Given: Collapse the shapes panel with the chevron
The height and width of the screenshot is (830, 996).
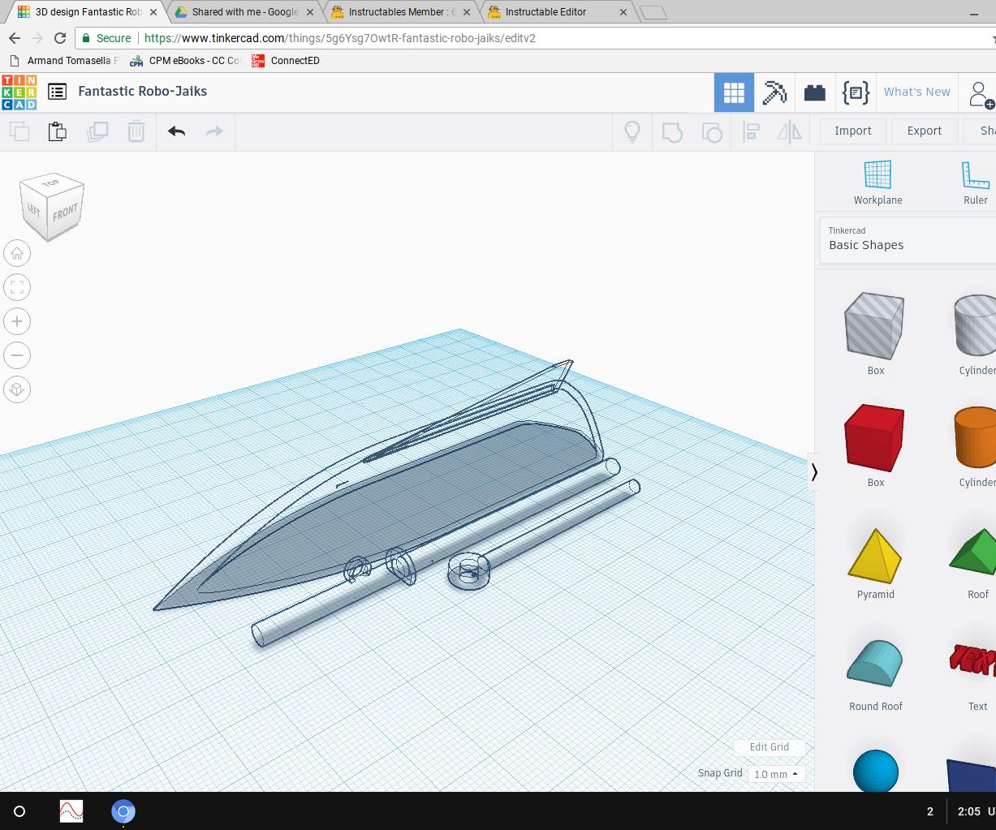Looking at the screenshot, I should [x=814, y=471].
